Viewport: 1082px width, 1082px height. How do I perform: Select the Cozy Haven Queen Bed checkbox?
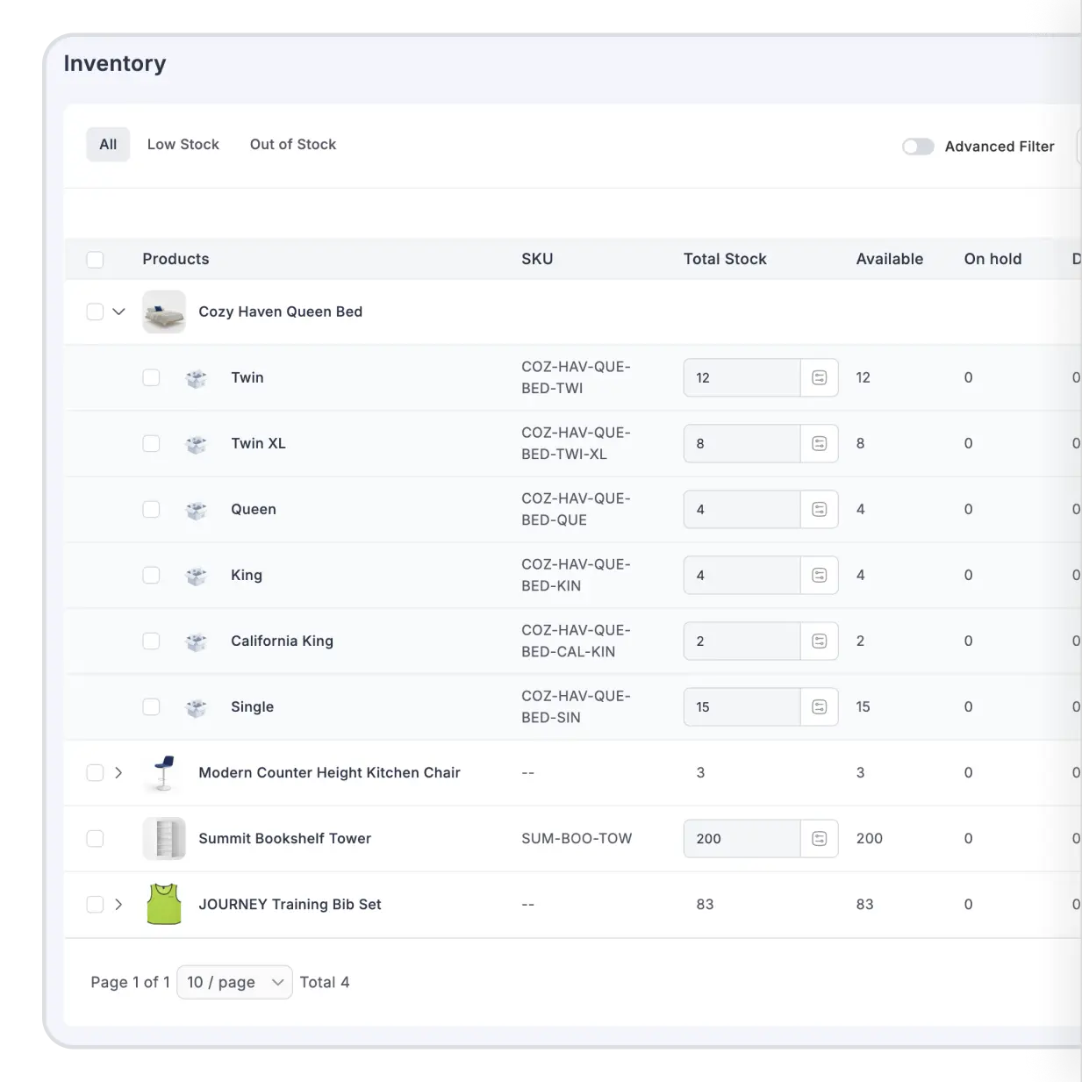pyautogui.click(x=95, y=312)
